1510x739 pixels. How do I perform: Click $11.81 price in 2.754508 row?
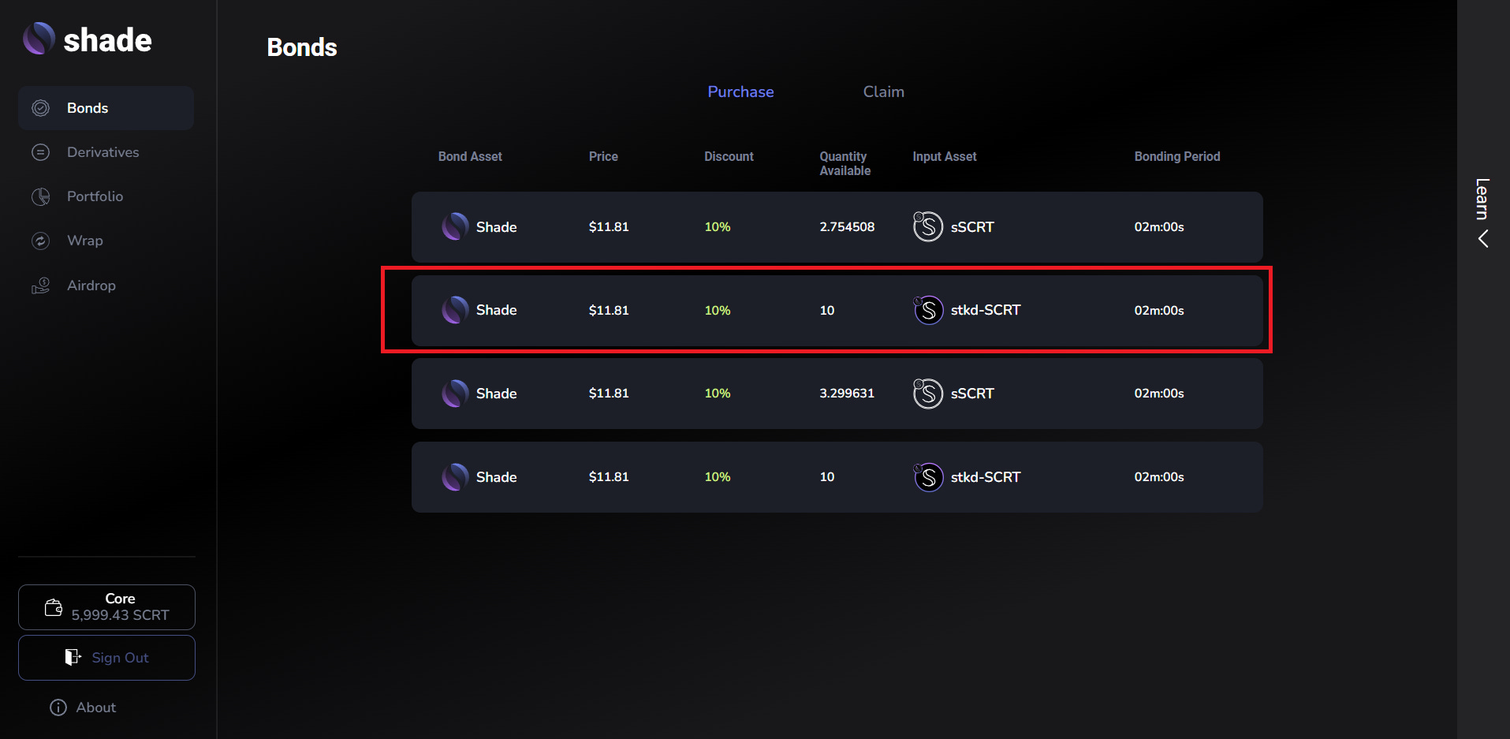coord(609,226)
